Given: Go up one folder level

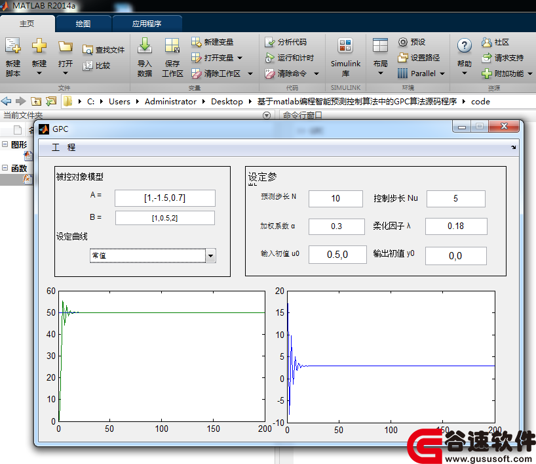Looking at the screenshot, I should pos(36,101).
